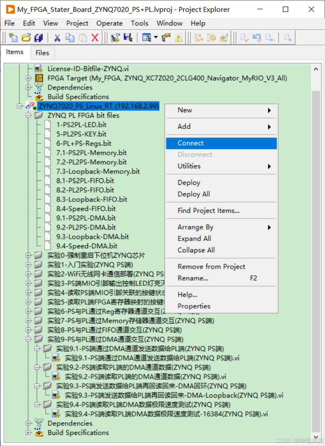The height and width of the screenshot is (446, 325).
Task: Switch to the Files tab
Action: click(42, 53)
